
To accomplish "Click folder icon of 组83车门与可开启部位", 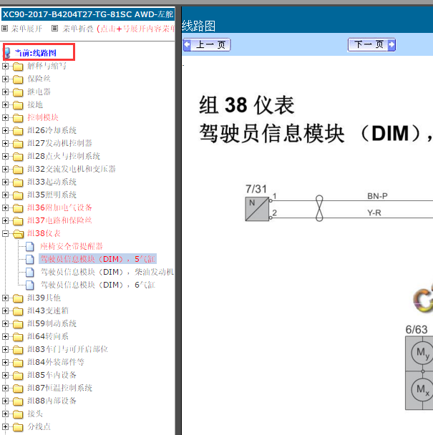I will 18,350.
